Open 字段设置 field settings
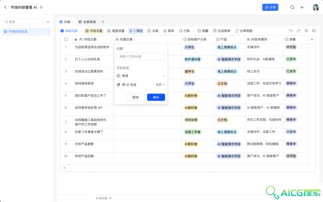Image resolution: width=323 pixels, height=202 pixels. point(94,31)
